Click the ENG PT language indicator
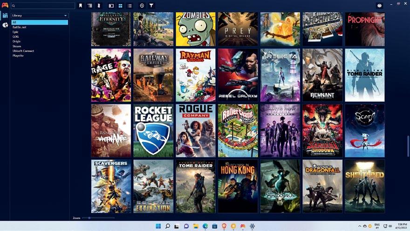Screen dimensions: 410x231 [x=377, y=226]
